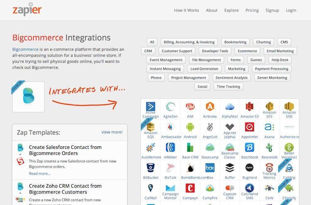Filter by Time Tracking
Viewport: 311px width, 205px height.
pos(228,87)
